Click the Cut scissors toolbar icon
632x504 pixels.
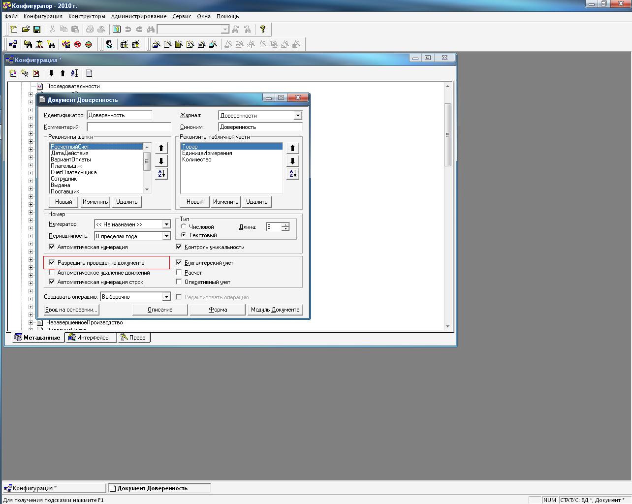pos(52,30)
